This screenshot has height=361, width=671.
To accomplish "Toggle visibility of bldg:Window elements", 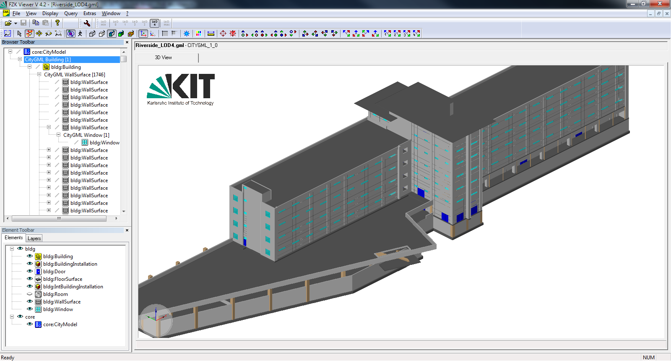I will (x=30, y=309).
